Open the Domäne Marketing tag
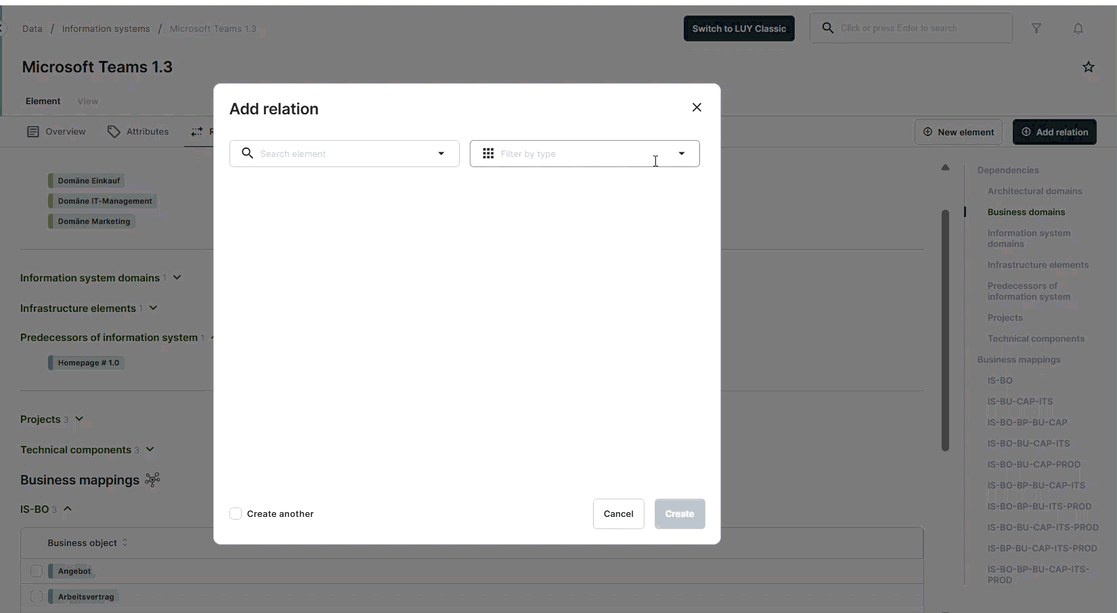Screen dimensions: 1117x613 point(91,221)
